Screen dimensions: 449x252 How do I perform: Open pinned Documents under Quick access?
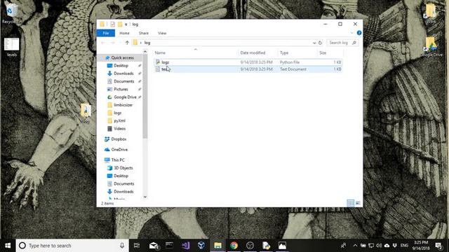[123, 81]
